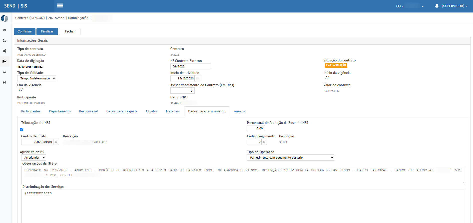The image size is (473, 223).
Task: Switch to Departamento tab
Action: tap(60, 111)
